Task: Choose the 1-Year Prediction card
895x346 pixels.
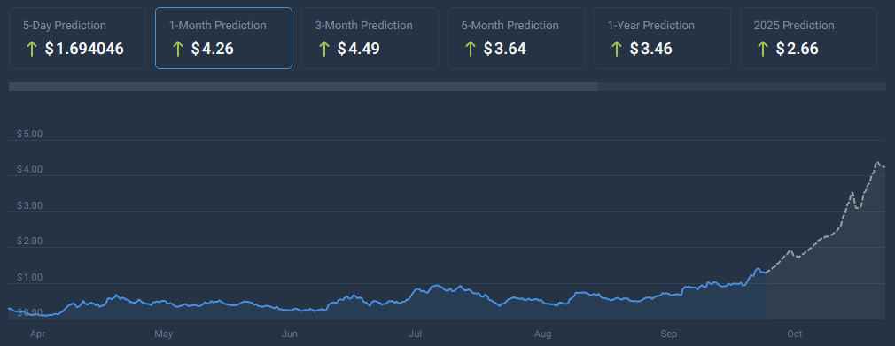Action: click(662, 38)
